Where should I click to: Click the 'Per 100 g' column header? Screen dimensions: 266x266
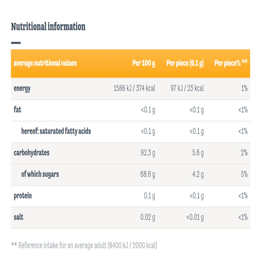[144, 63]
